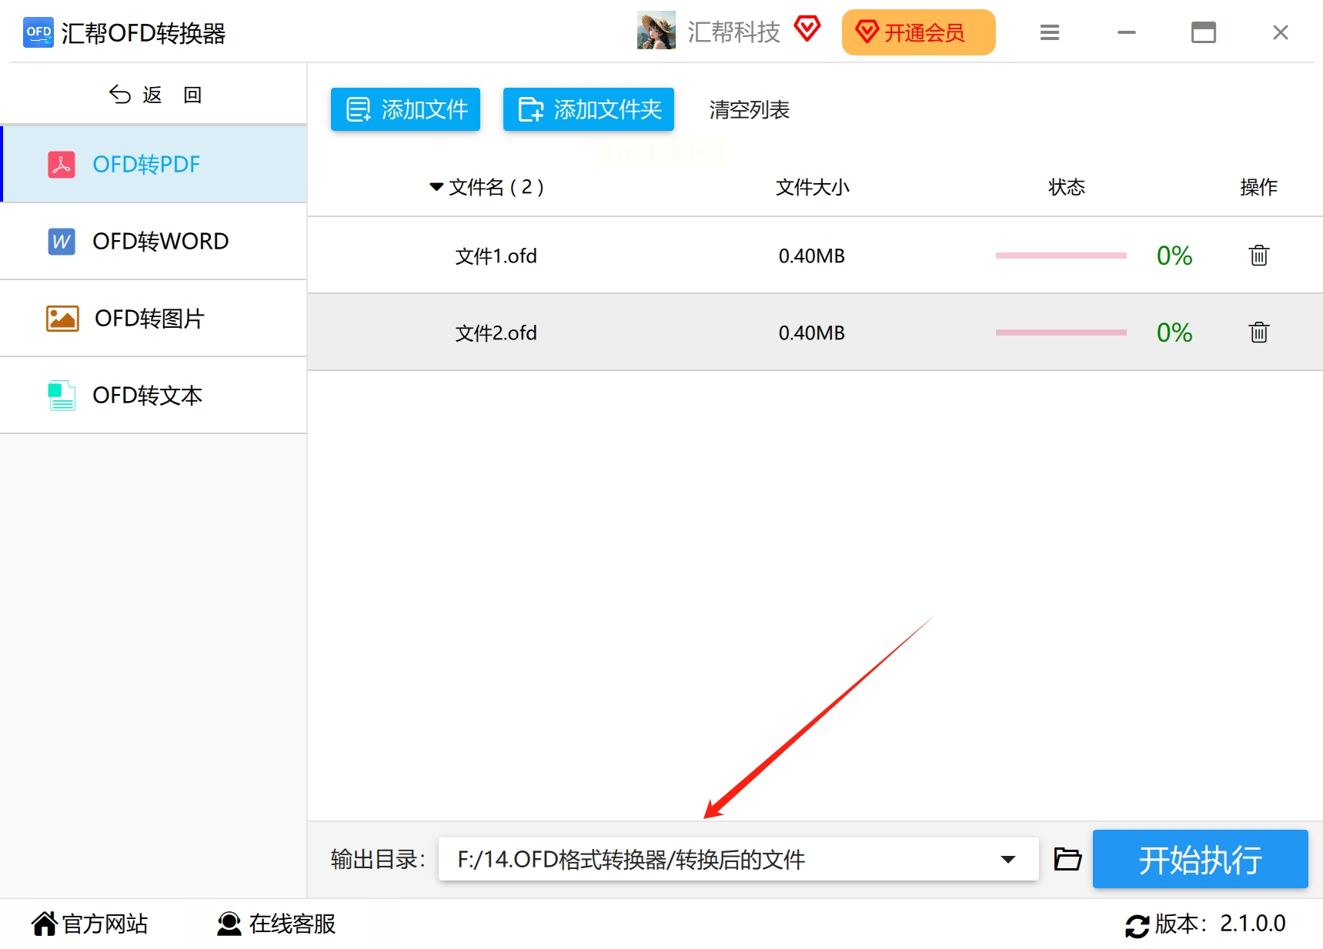
Task: Switch to OFD转图片 mode
Action: (154, 318)
